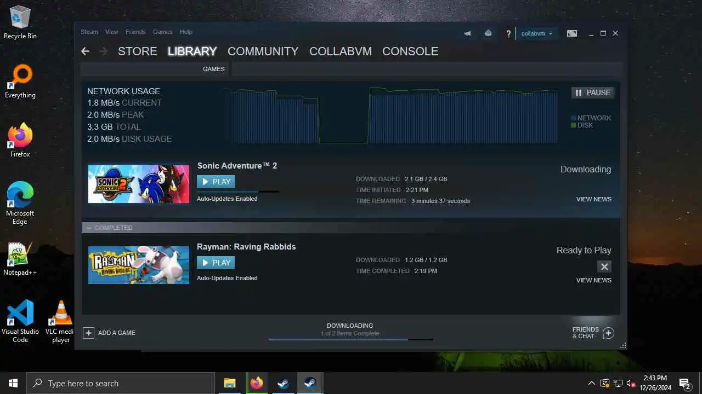This screenshot has width=702, height=394.
Task: Click the muted volume tray icon
Action: (631, 383)
